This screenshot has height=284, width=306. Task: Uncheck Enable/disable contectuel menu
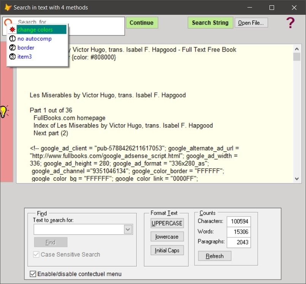pyautogui.click(x=32, y=274)
